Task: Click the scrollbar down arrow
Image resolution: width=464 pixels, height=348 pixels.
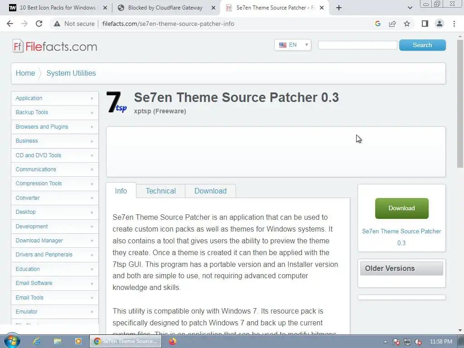Action: point(460,330)
